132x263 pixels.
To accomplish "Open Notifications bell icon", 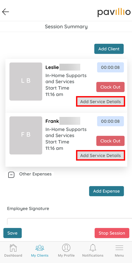I will (93, 248).
